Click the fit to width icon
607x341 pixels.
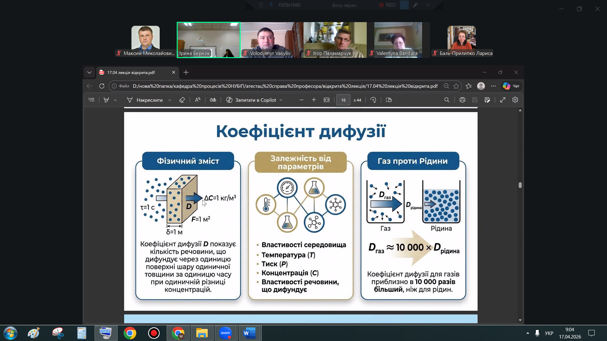tap(327, 100)
